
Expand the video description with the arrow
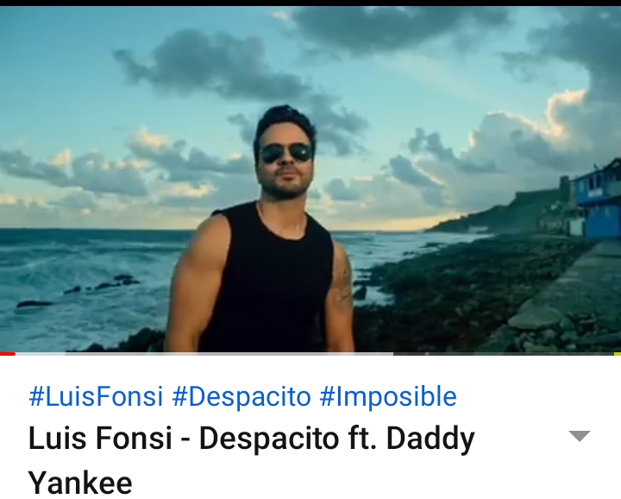(x=580, y=436)
